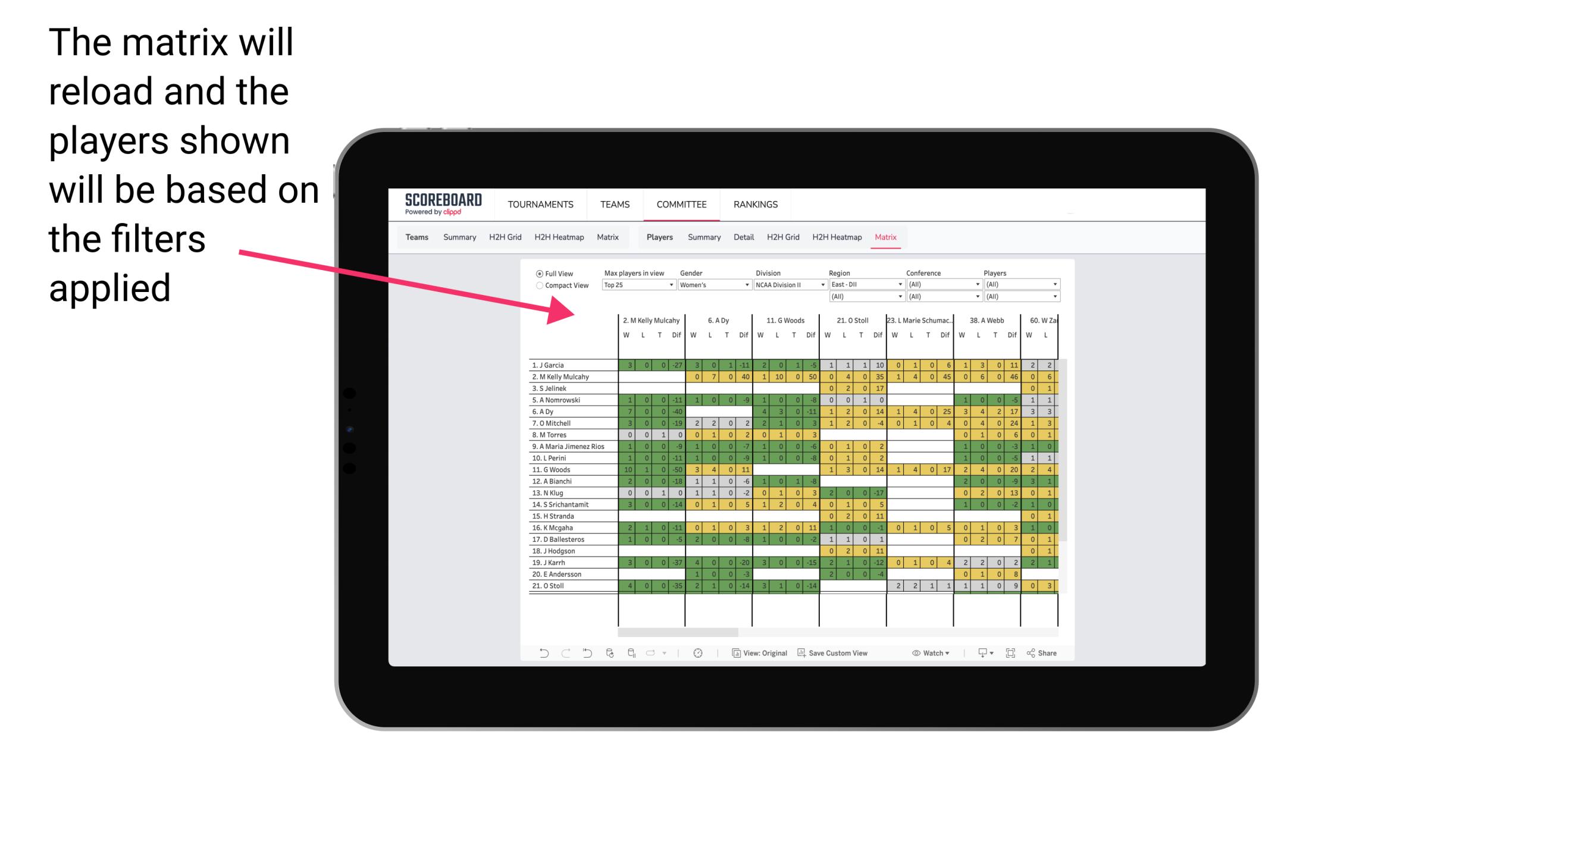
Task: Click the Save Custom View icon
Action: click(801, 653)
